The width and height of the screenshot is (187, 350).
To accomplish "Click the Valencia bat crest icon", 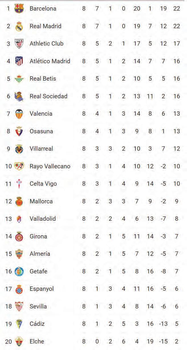I will tap(19, 114).
